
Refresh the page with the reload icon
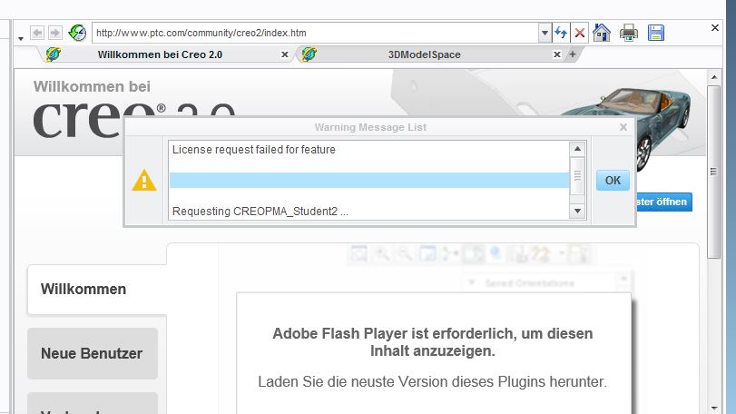point(561,33)
